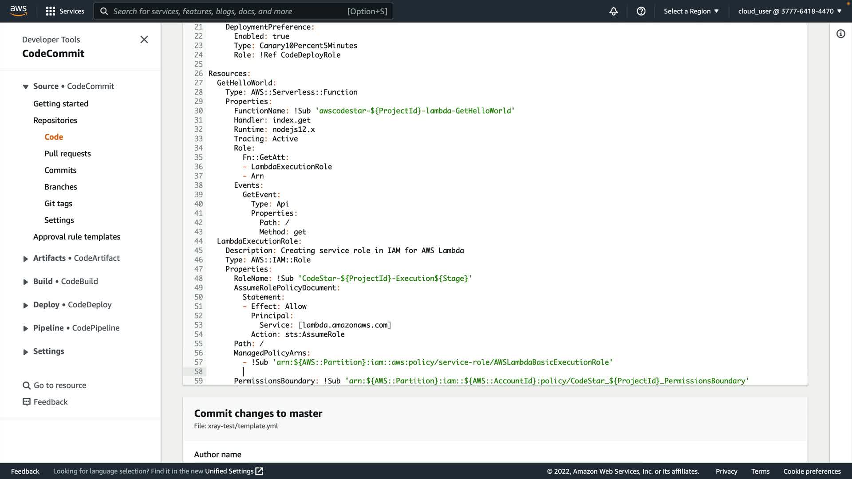Expand the Build CodeBuild section
This screenshot has height=479, width=852.
point(26,282)
